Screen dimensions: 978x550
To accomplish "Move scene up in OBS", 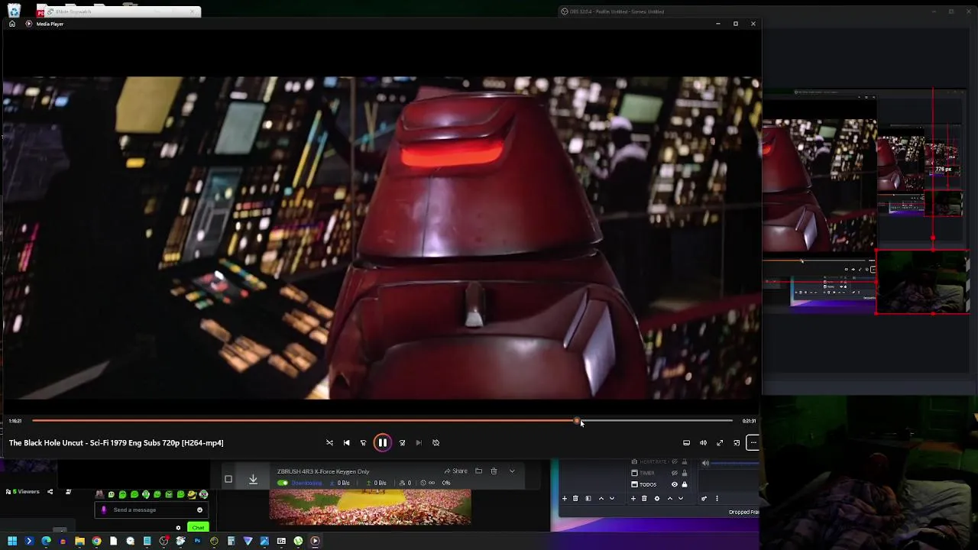I will (x=601, y=499).
